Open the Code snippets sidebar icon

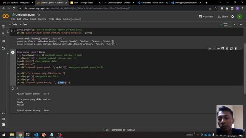[3, 113]
